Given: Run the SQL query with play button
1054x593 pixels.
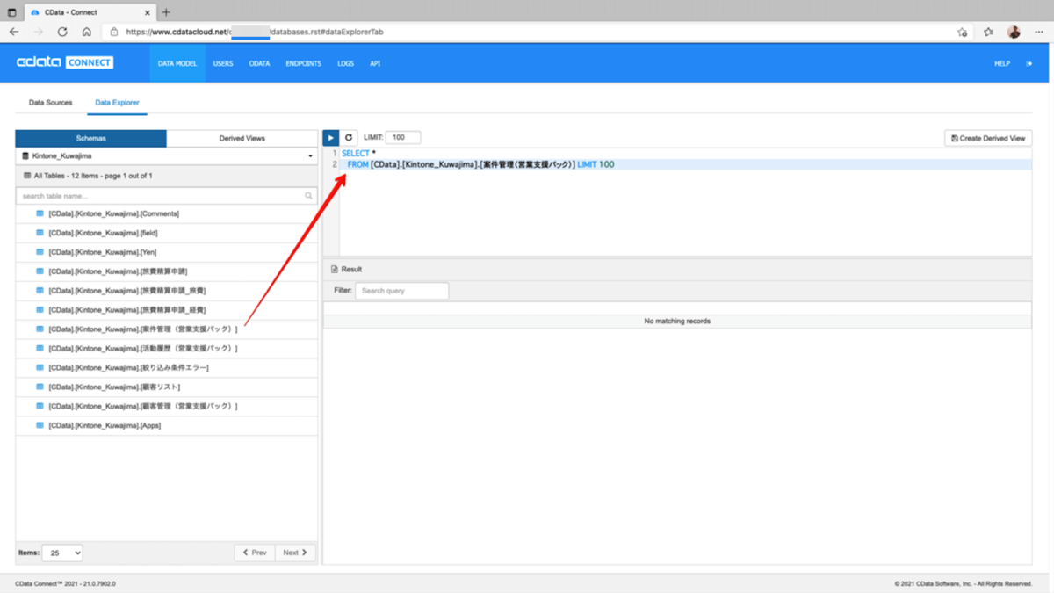Looking at the screenshot, I should pyautogui.click(x=330, y=138).
